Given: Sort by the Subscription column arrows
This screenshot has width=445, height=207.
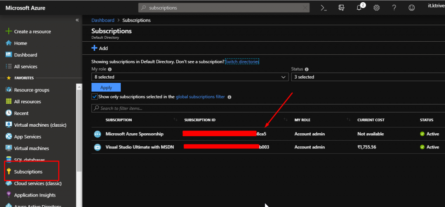Looking at the screenshot, I should pyautogui.click(x=176, y=120).
